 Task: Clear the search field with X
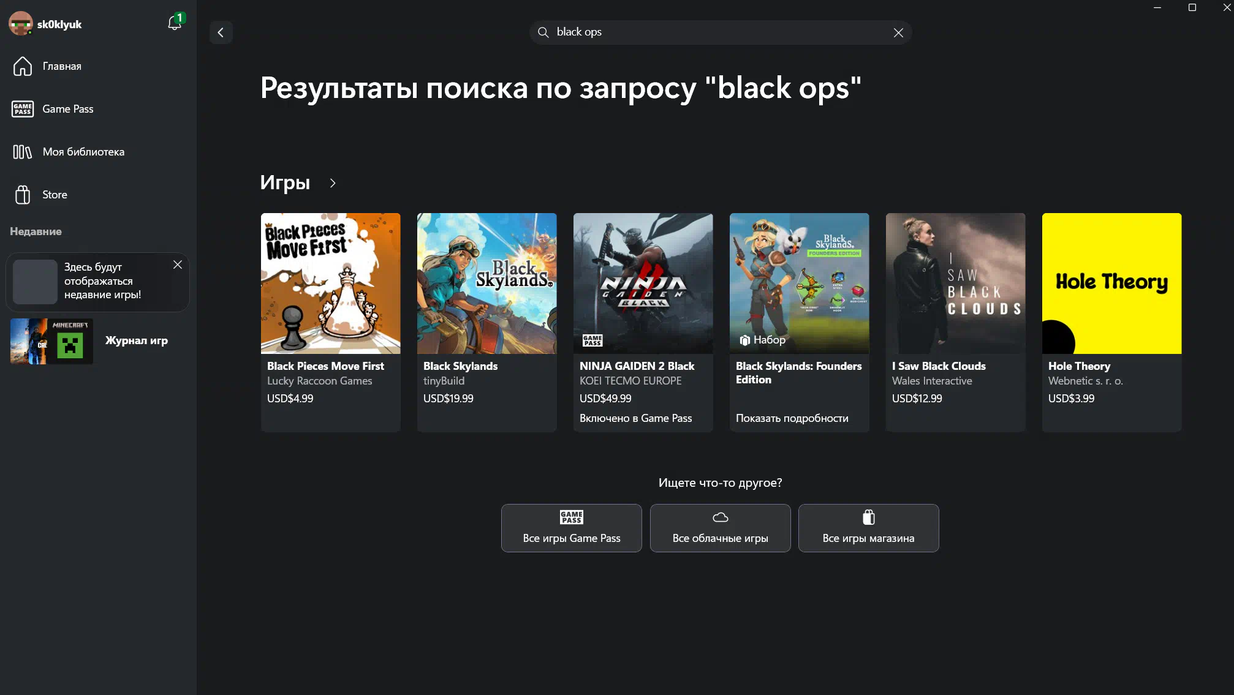point(898,33)
